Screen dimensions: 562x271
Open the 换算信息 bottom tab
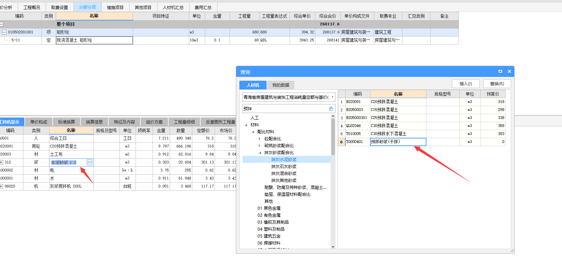(94, 122)
